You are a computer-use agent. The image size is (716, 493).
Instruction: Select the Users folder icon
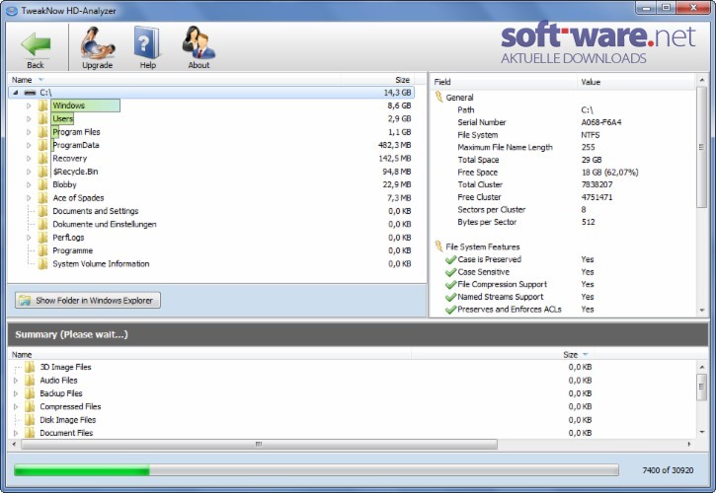(42, 118)
